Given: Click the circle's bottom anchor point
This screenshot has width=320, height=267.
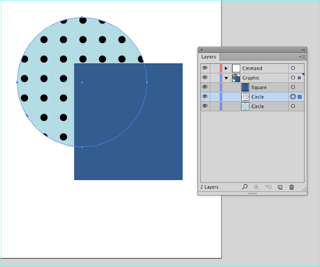Looking at the screenshot, I should (x=82, y=147).
